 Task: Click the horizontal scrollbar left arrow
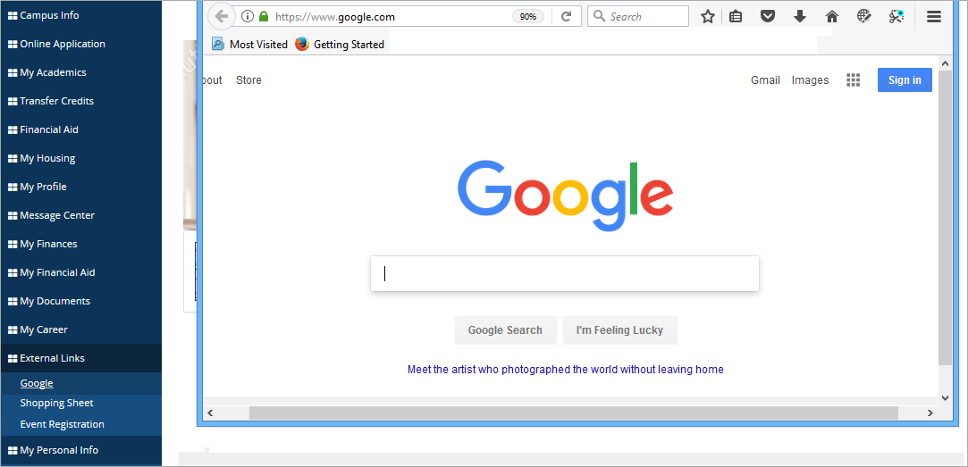(210, 413)
